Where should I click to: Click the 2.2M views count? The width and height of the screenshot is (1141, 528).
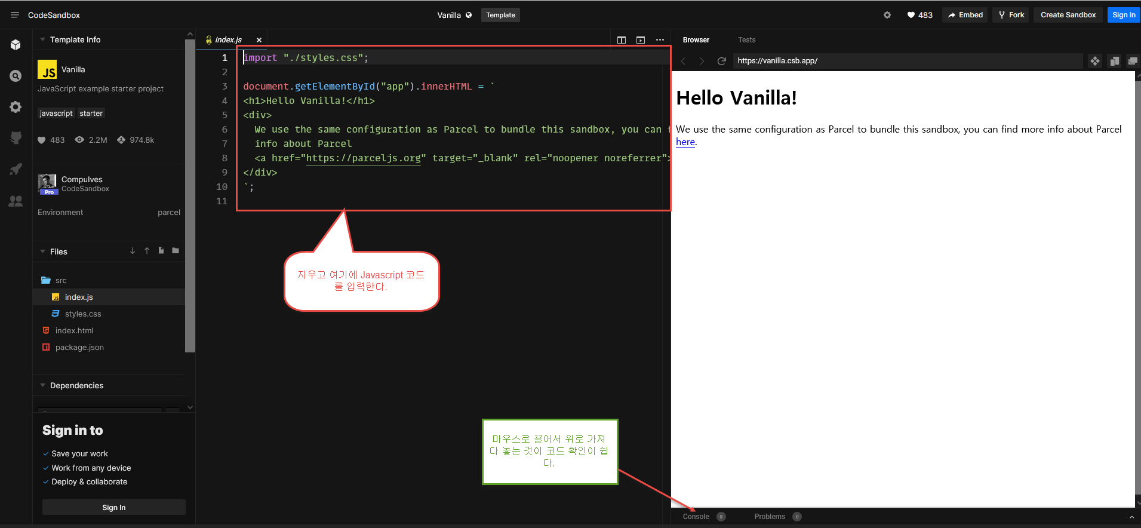(91, 140)
